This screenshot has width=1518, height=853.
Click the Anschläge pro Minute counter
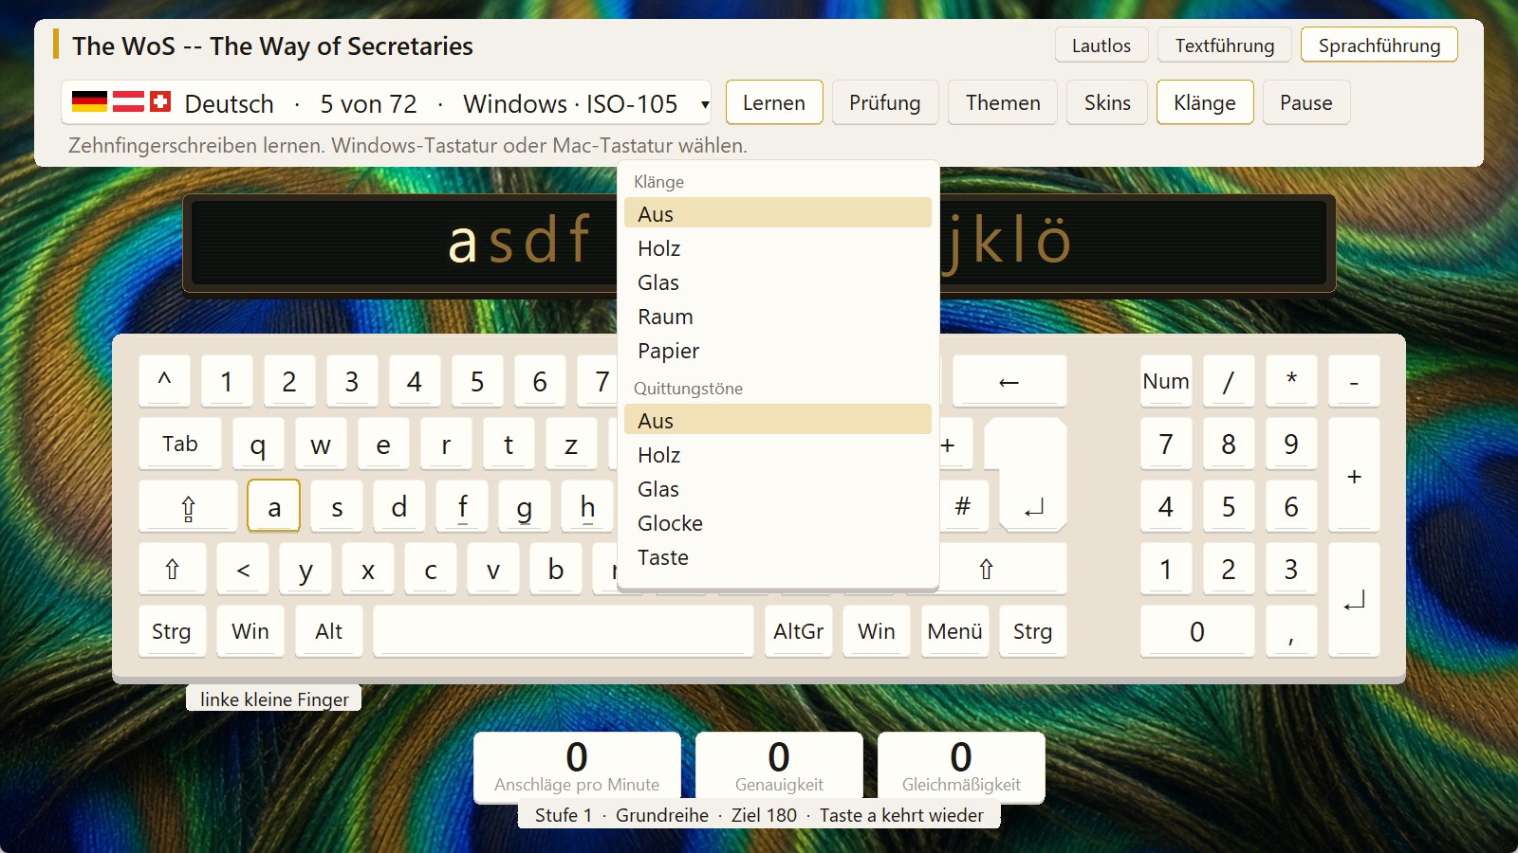(x=577, y=767)
